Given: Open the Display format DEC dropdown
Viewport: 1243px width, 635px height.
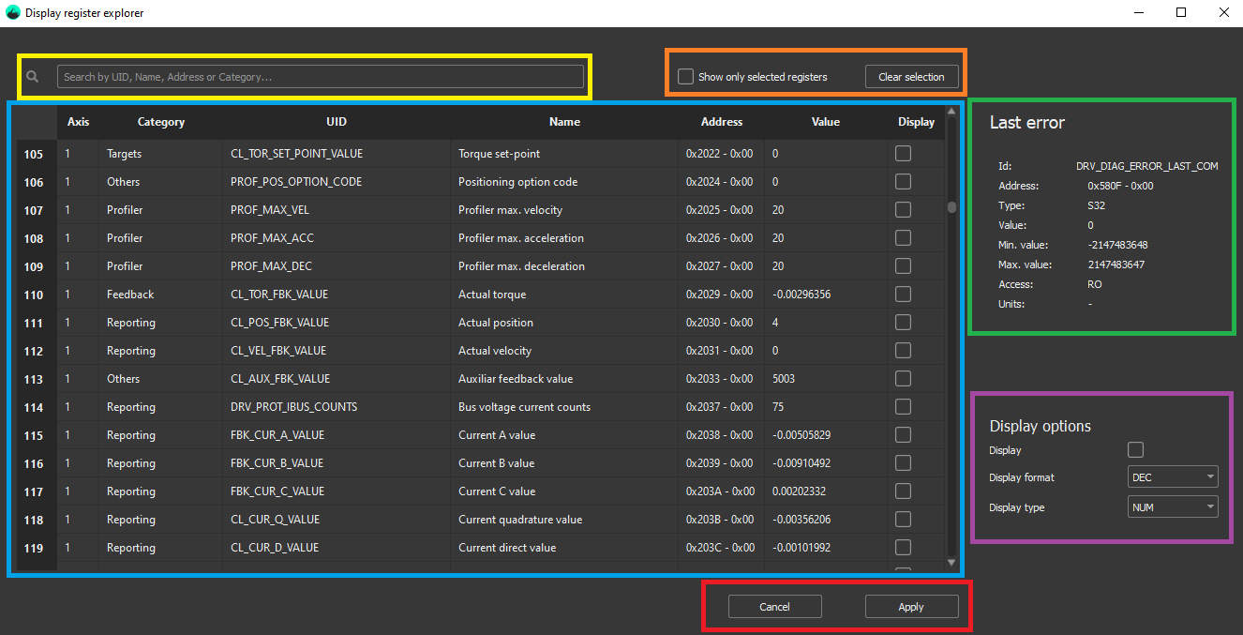Looking at the screenshot, I should [x=1172, y=477].
